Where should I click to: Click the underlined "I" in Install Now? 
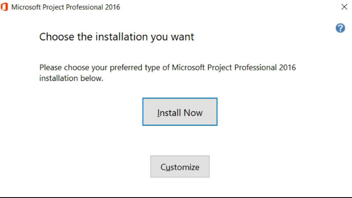click(158, 113)
